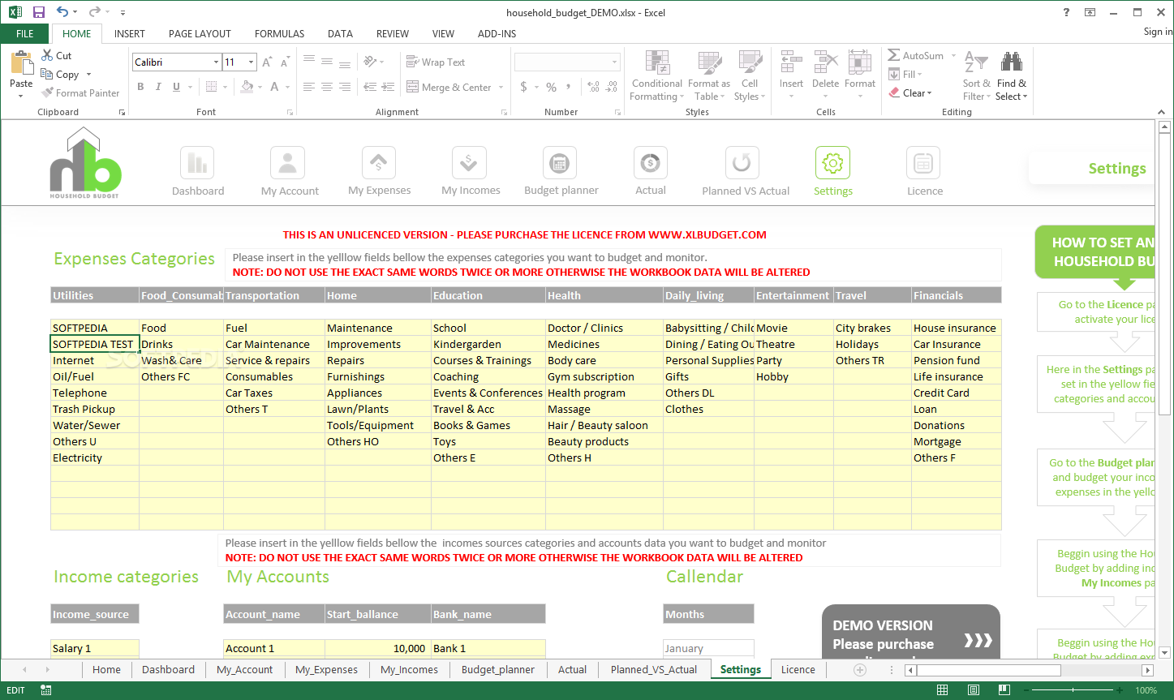The image size is (1174, 700).
Task: Open the number format dropdown
Action: pyautogui.click(x=614, y=62)
